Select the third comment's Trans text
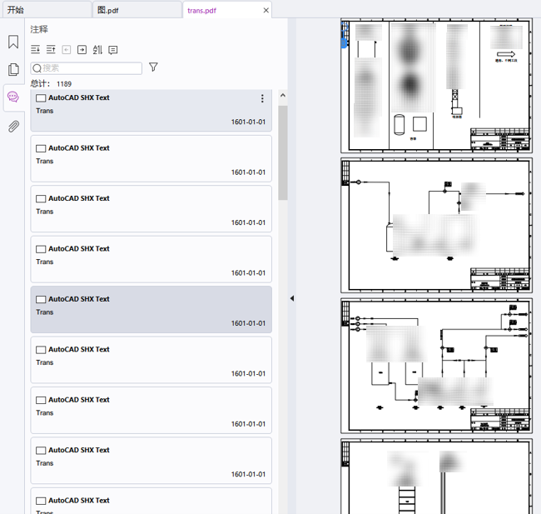Image resolution: width=541 pixels, height=514 pixels. (x=45, y=212)
